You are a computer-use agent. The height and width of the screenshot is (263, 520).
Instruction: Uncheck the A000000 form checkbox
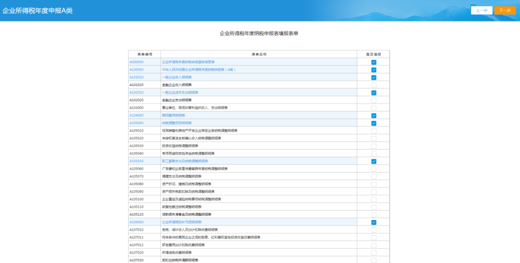click(x=374, y=63)
